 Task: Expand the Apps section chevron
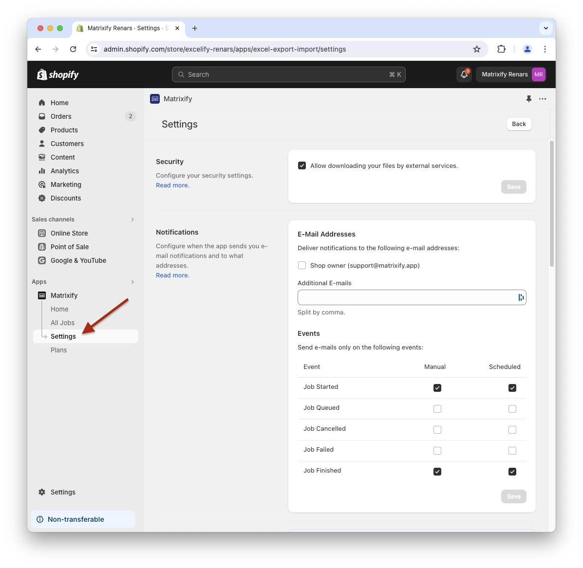point(132,282)
